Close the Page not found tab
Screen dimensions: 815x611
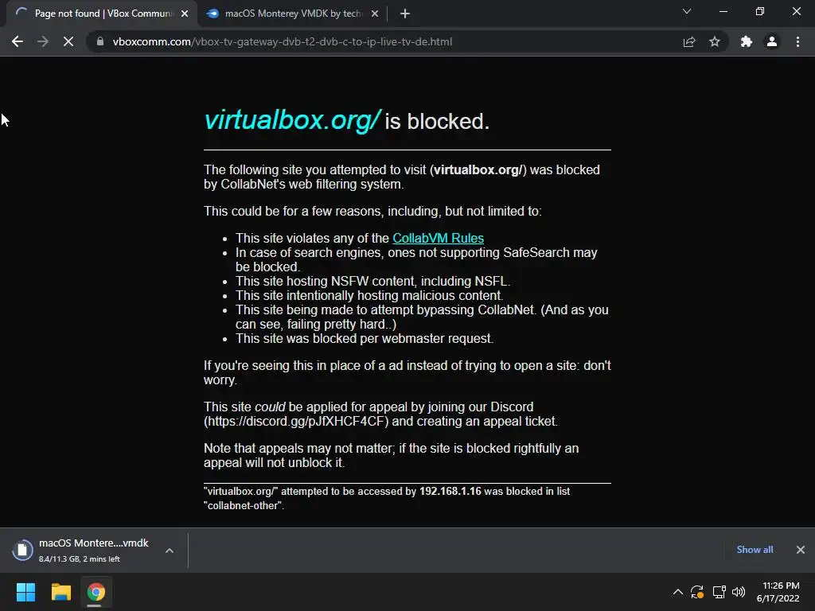185,14
